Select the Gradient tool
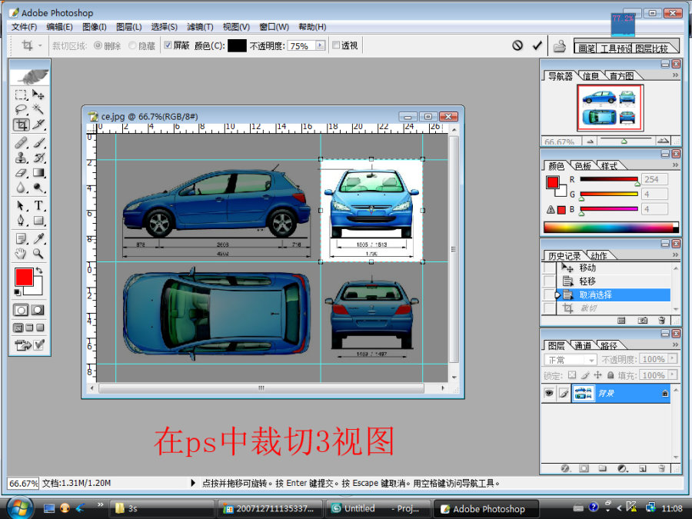Image resolution: width=692 pixels, height=519 pixels. [x=38, y=172]
